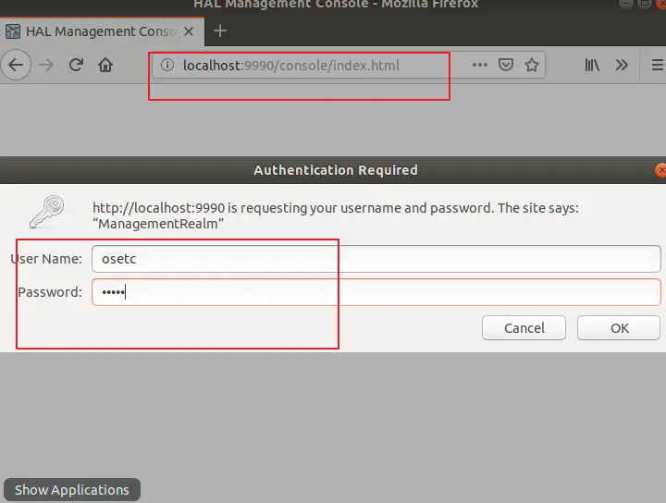
Task: Close the Authentication Required dialog
Action: coord(660,170)
